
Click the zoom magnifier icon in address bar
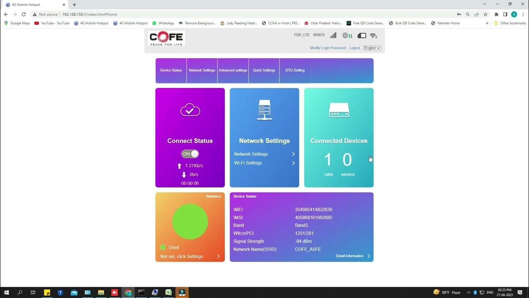coord(468,14)
